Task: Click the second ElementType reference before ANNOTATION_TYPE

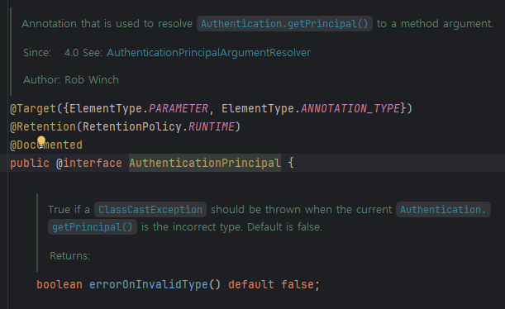Action: (258, 108)
